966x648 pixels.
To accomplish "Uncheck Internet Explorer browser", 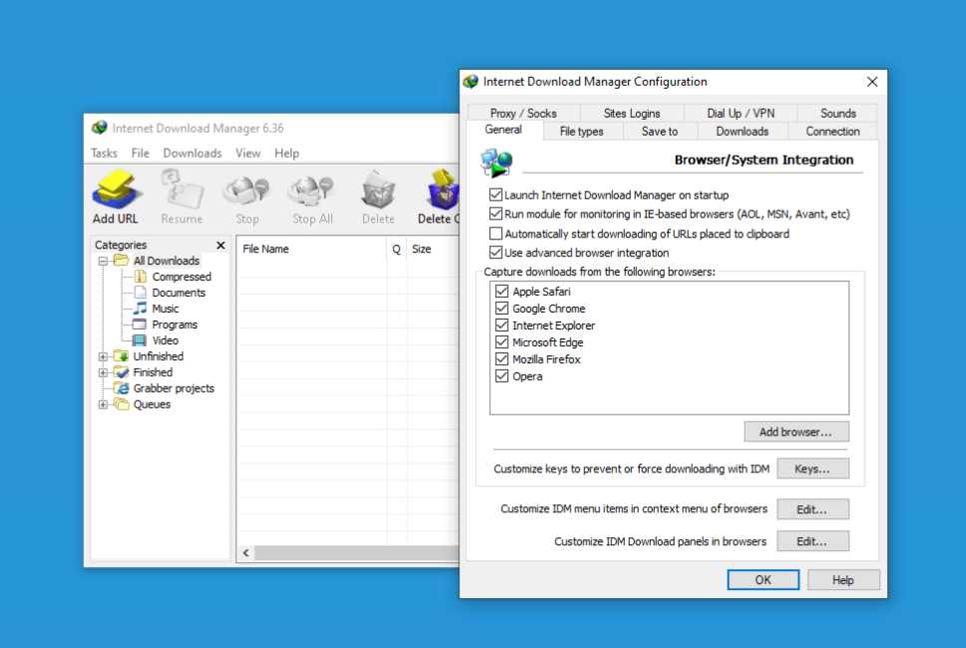I will [502, 324].
